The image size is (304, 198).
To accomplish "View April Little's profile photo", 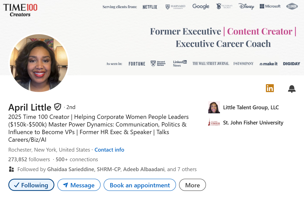I will tap(39, 63).
